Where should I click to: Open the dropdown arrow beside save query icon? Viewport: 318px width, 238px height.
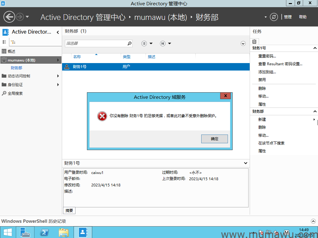pyautogui.click(x=170, y=43)
